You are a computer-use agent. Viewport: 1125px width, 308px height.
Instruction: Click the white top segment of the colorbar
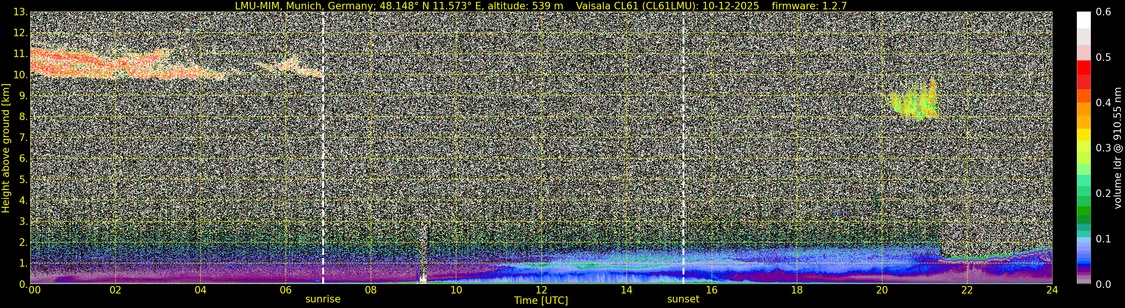(1084, 20)
